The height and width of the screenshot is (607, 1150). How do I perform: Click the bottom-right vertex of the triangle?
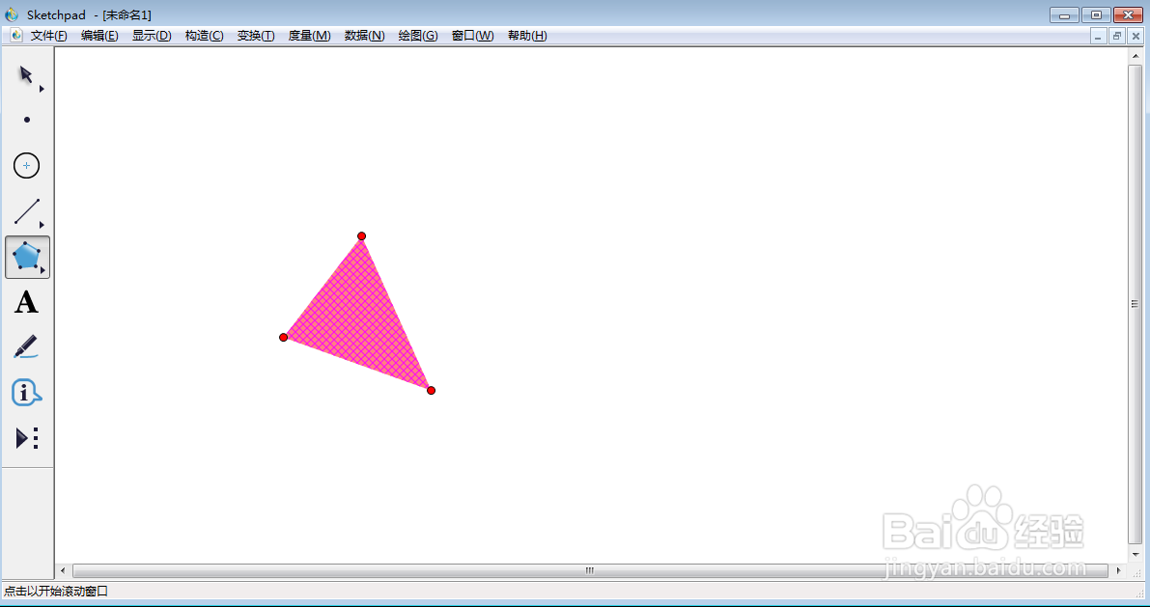point(432,390)
